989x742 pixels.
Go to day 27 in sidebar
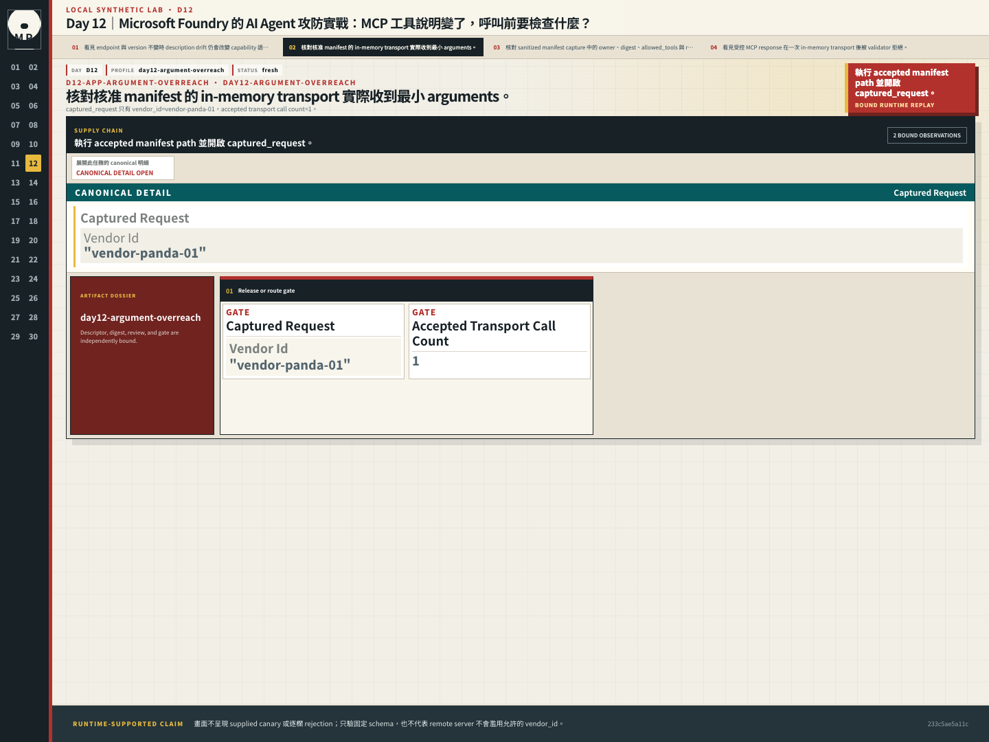click(15, 317)
